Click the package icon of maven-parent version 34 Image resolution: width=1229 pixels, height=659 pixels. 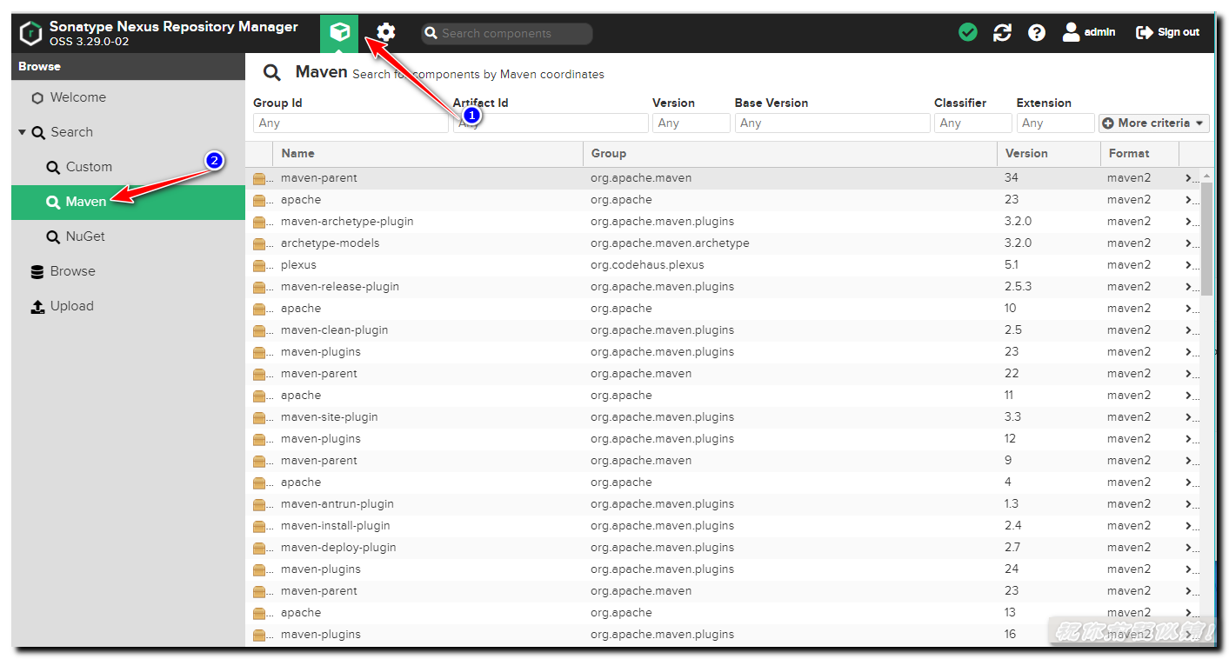[x=259, y=178]
